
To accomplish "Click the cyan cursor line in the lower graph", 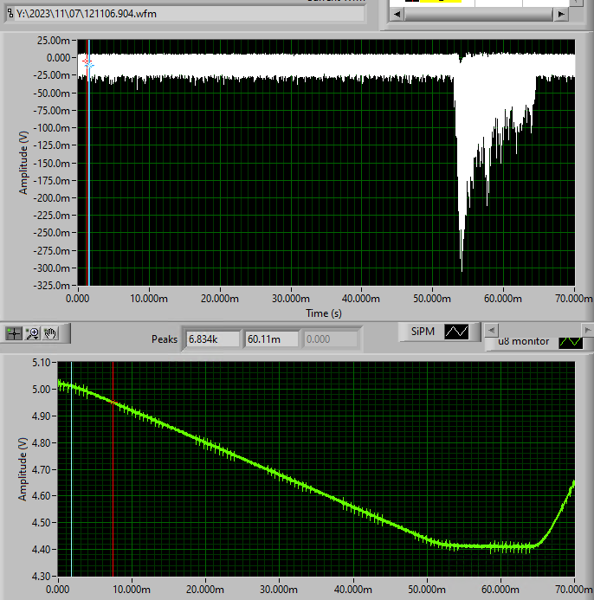I will [72, 468].
